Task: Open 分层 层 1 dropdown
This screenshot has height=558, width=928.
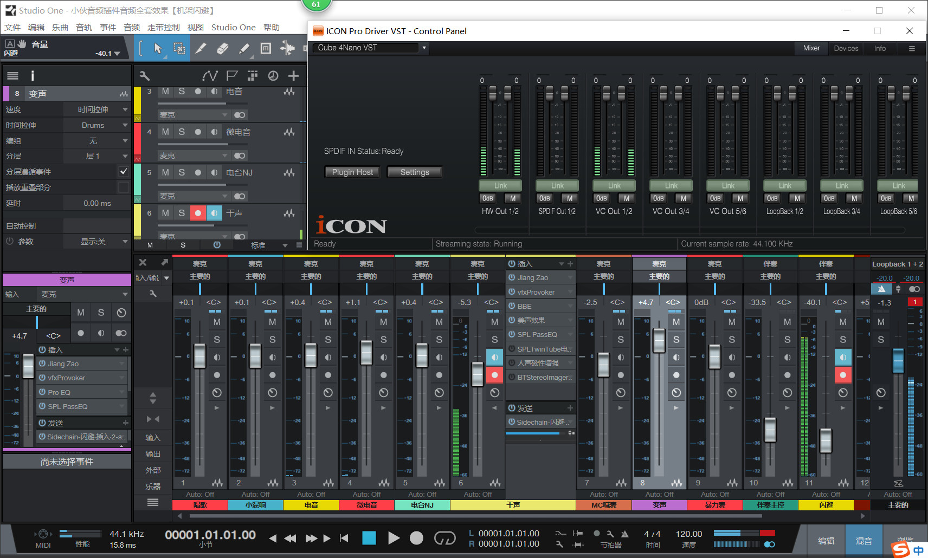Action: (97, 156)
